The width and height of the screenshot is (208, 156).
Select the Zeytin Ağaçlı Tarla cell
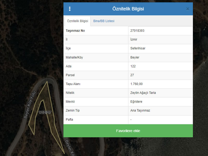pos(143,93)
